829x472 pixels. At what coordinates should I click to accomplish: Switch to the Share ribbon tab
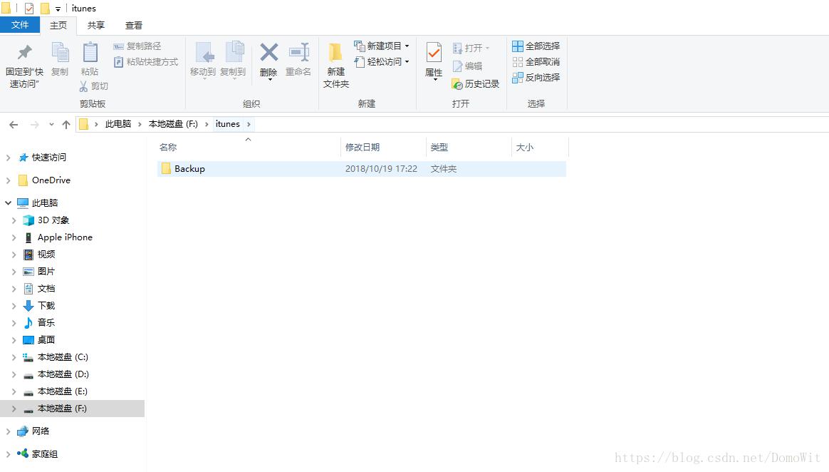(95, 26)
